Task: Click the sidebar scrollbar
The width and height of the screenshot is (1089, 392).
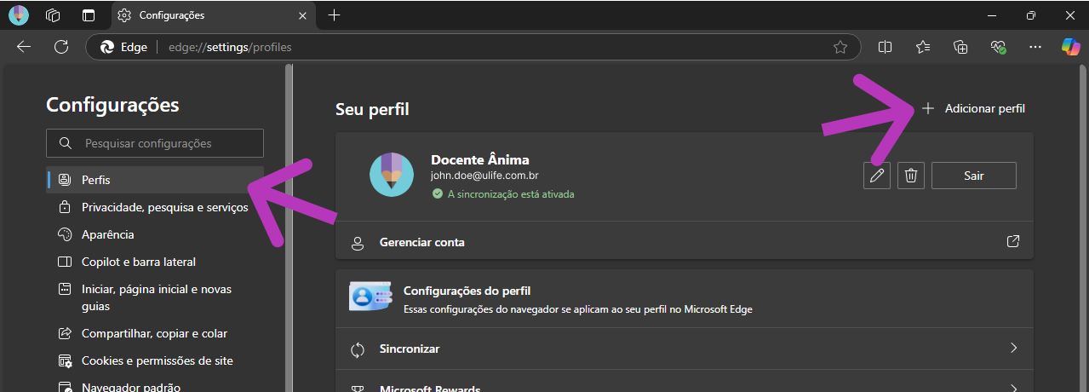Action: pyautogui.click(x=288, y=228)
